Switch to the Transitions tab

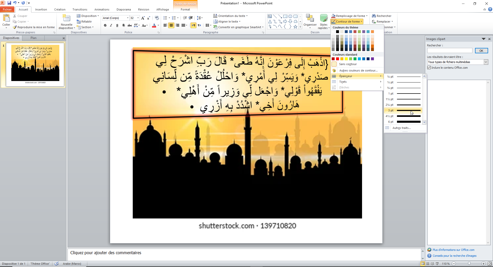pos(80,9)
